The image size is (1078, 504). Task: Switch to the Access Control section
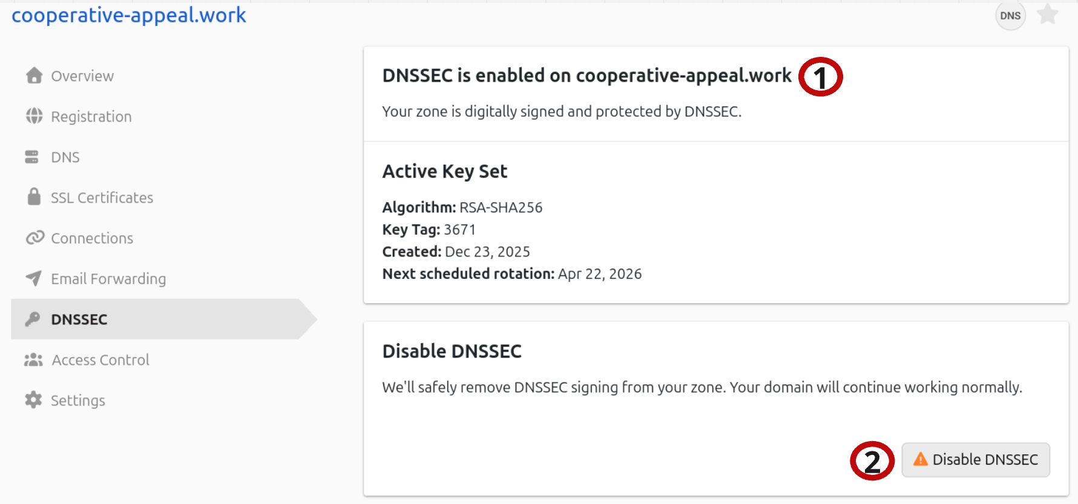(100, 359)
